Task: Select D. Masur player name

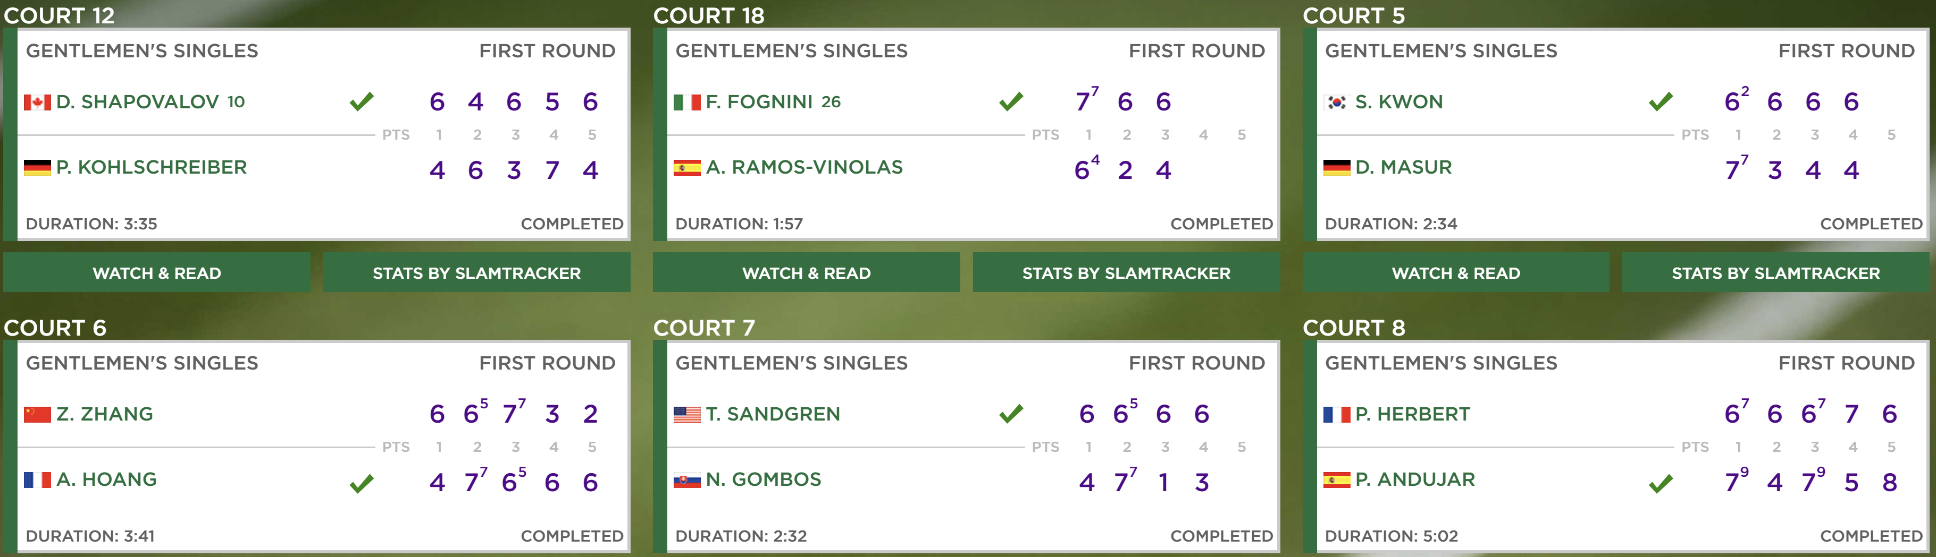Action: 1403,167
